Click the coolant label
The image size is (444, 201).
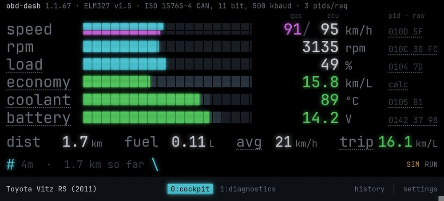(39, 100)
